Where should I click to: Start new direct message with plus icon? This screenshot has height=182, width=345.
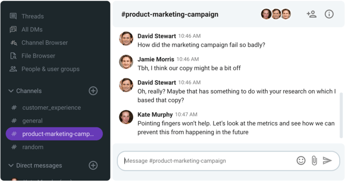(93, 165)
